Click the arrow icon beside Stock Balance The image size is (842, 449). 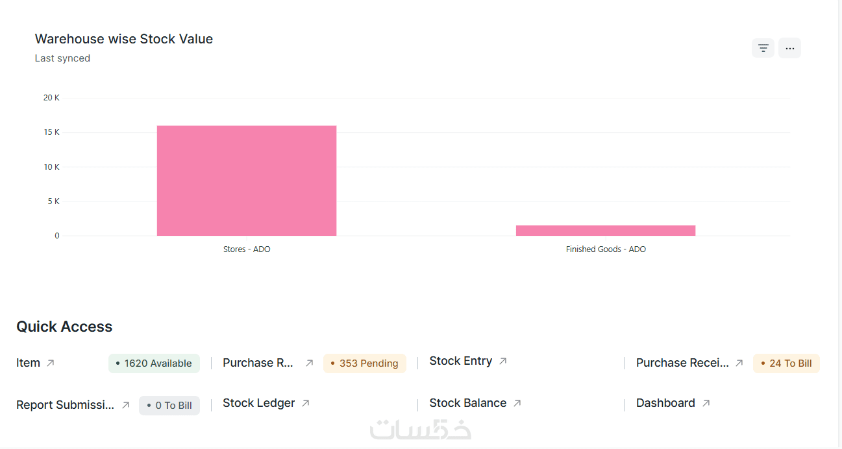coord(517,404)
